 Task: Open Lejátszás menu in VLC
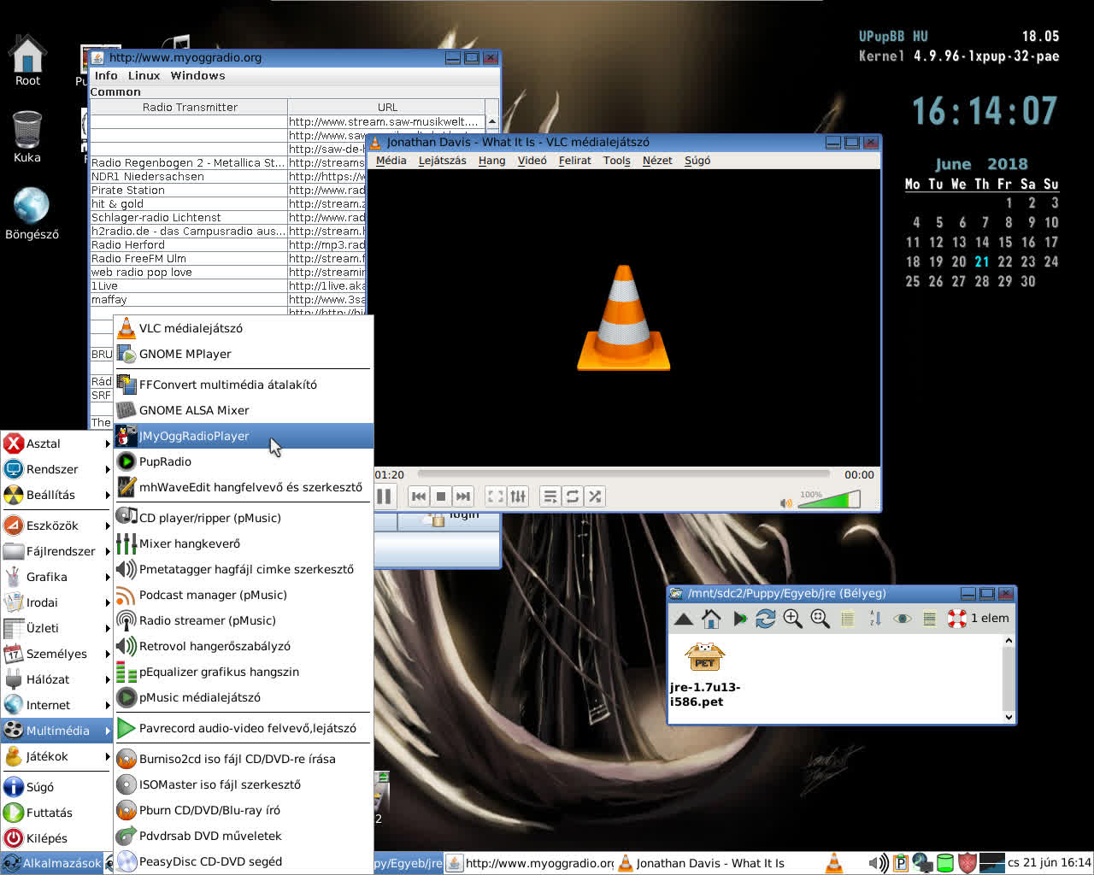tap(442, 161)
